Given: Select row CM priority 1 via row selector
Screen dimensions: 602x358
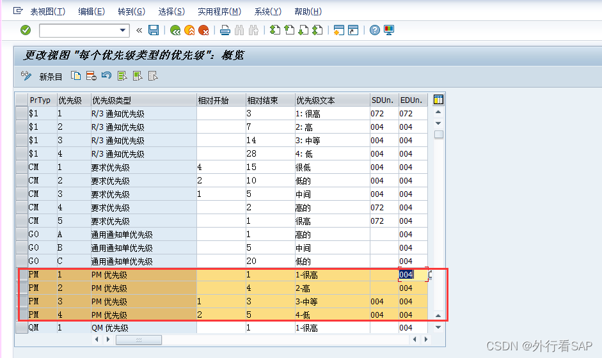Looking at the screenshot, I should click(22, 167).
